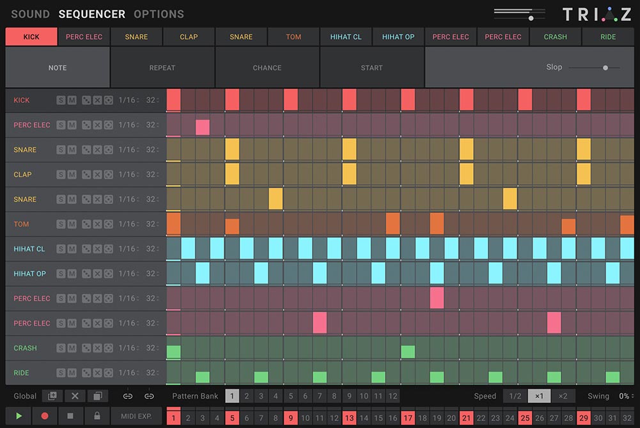Solo the KICK track

pos(61,100)
